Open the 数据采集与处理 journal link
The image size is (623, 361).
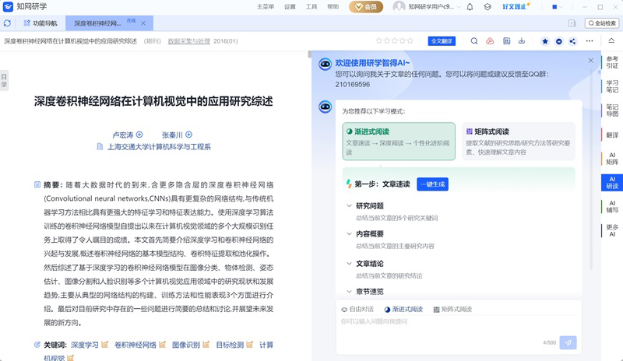(189, 41)
